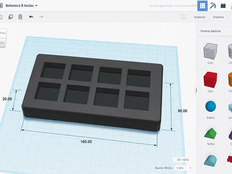Select the red text shape at the panel bottom
Image resolution: width=232 pixels, height=174 pixels.
click(x=229, y=159)
